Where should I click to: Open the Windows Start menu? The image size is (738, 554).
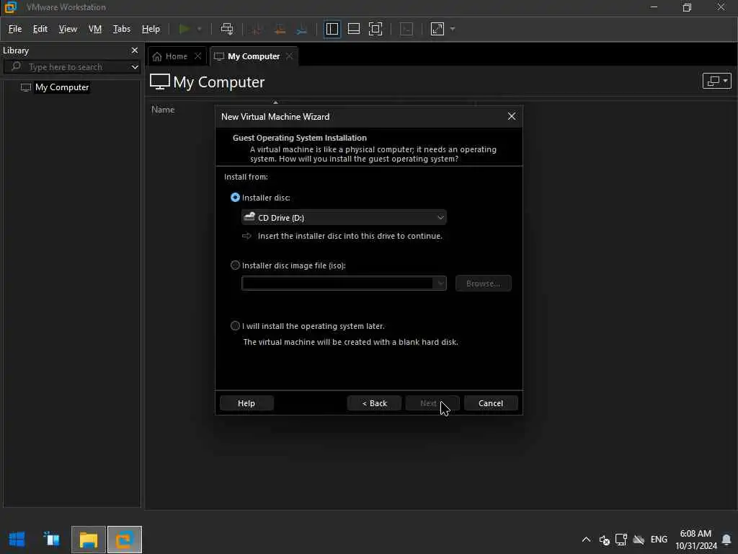coord(17,540)
